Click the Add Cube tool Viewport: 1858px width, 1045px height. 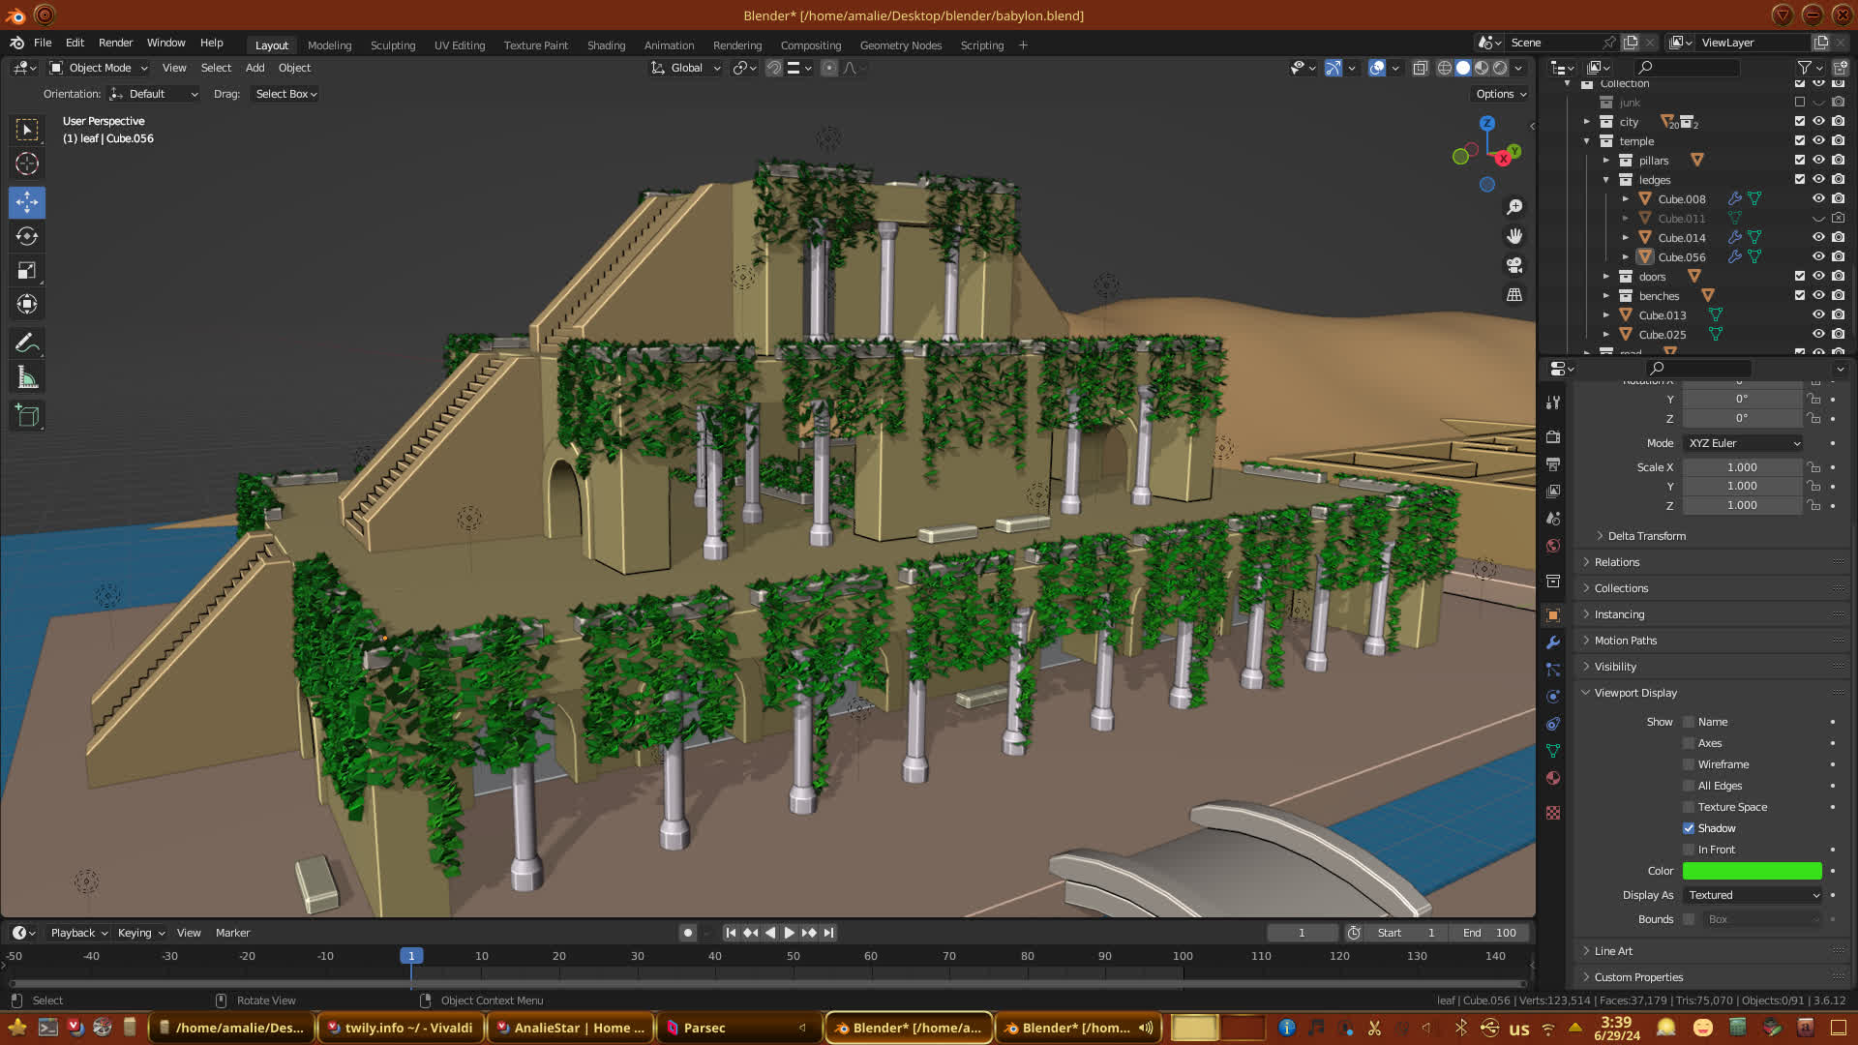(x=27, y=416)
